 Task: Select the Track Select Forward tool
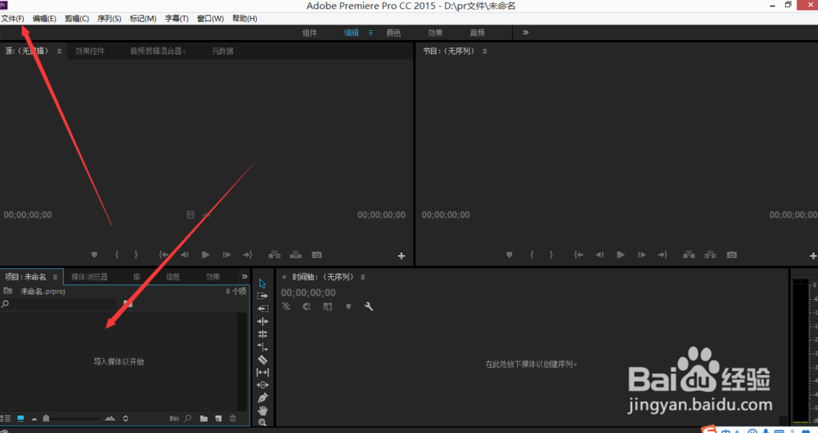coord(263,296)
